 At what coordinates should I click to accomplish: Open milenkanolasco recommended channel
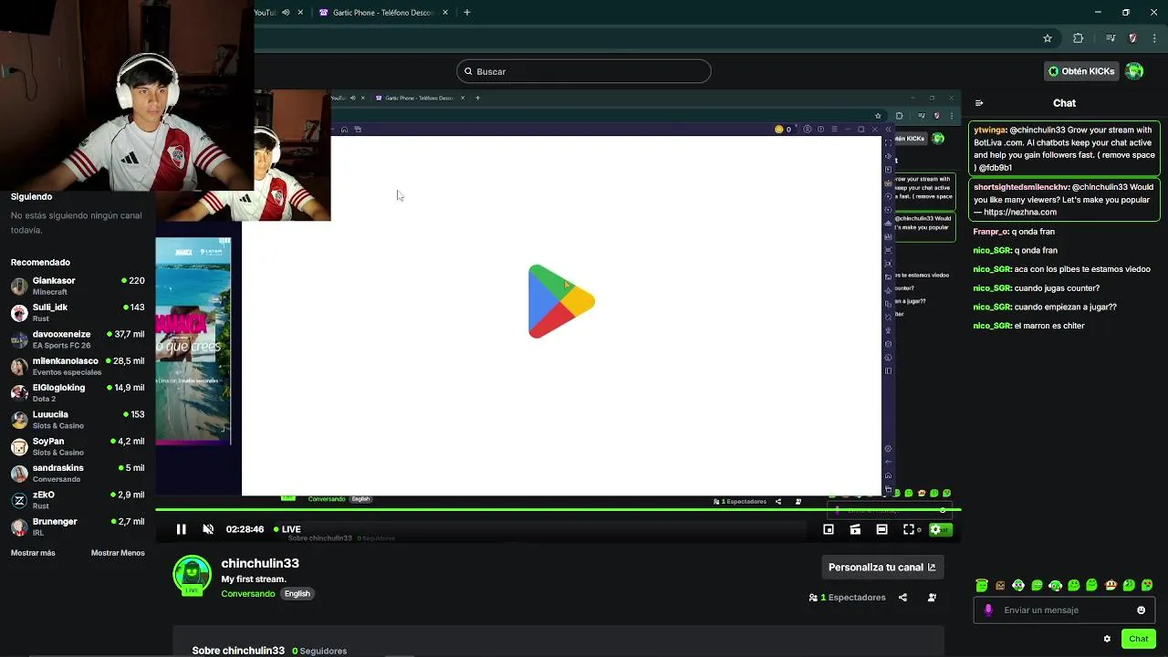click(78, 366)
